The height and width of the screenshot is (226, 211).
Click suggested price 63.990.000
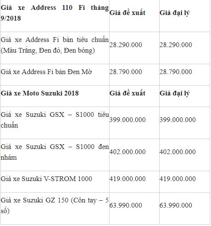click(x=126, y=205)
